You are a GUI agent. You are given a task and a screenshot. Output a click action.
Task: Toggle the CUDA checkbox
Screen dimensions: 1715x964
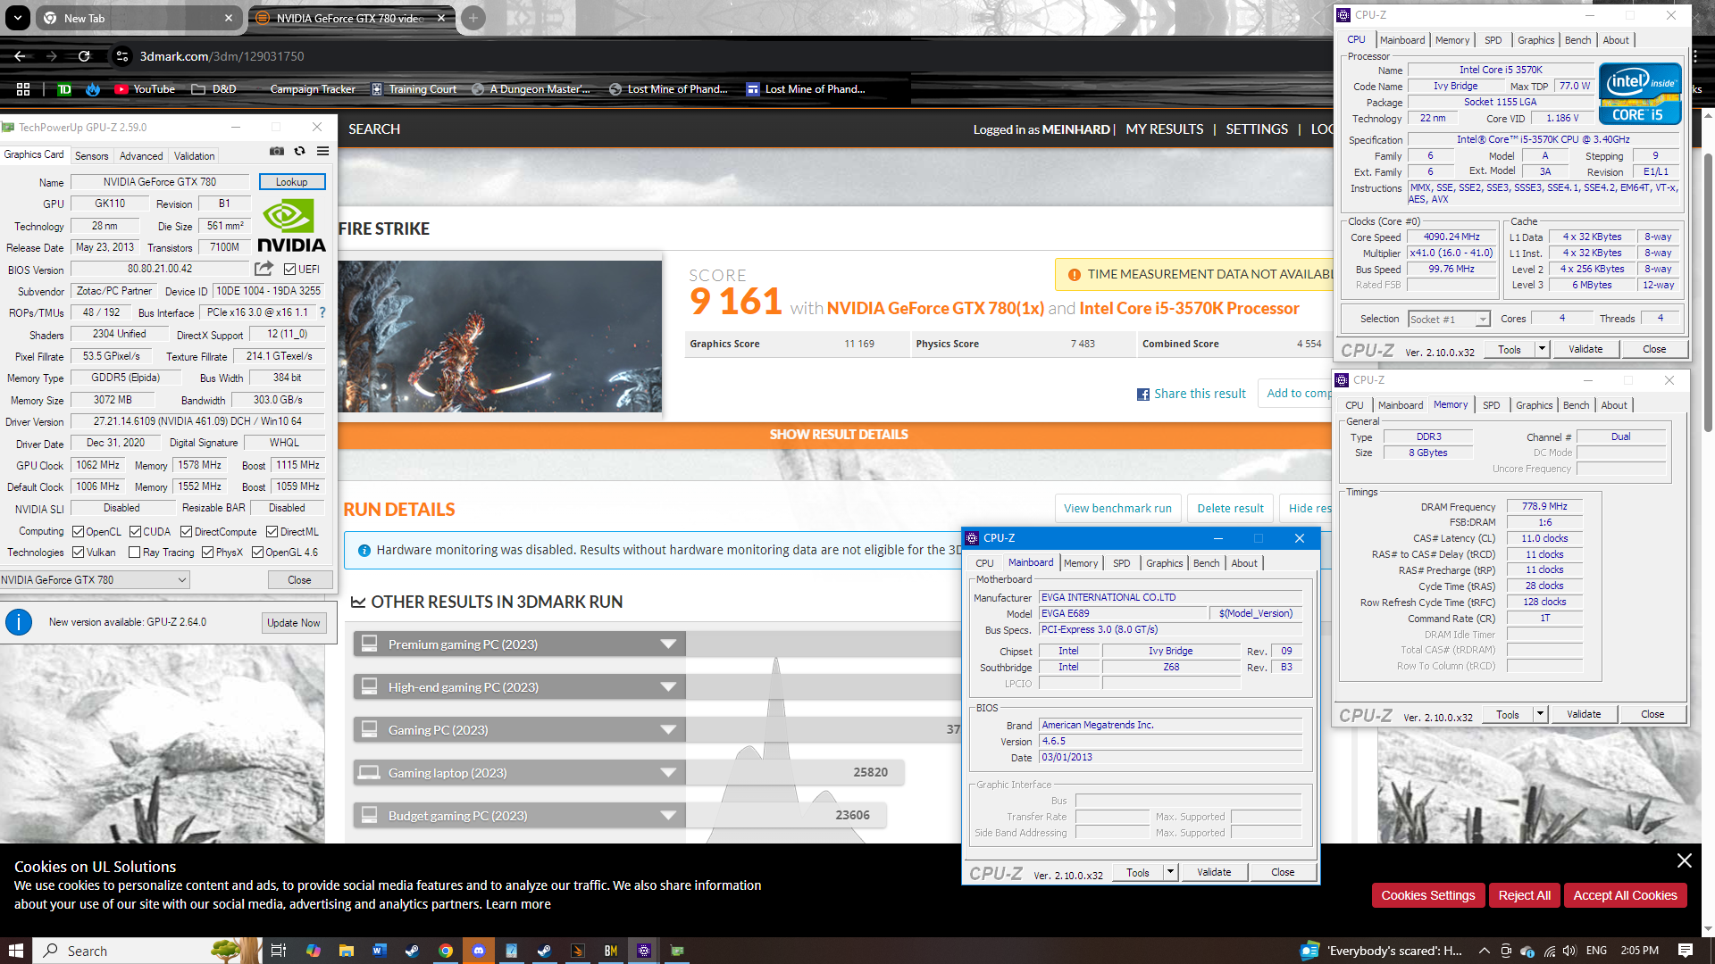pos(135,531)
